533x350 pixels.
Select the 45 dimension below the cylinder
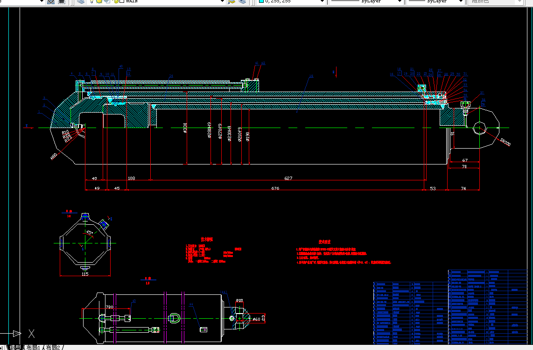(x=117, y=188)
